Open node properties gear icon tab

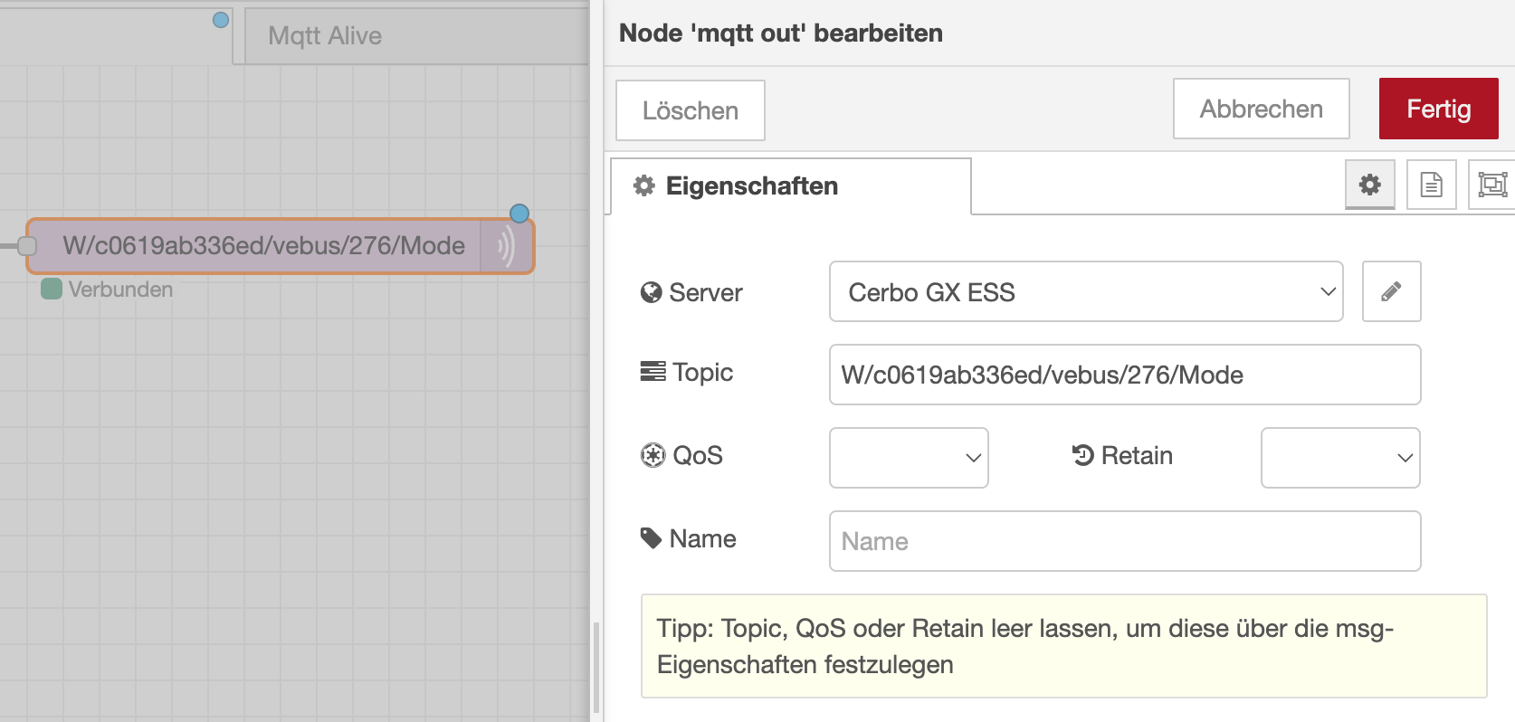coord(1369,185)
